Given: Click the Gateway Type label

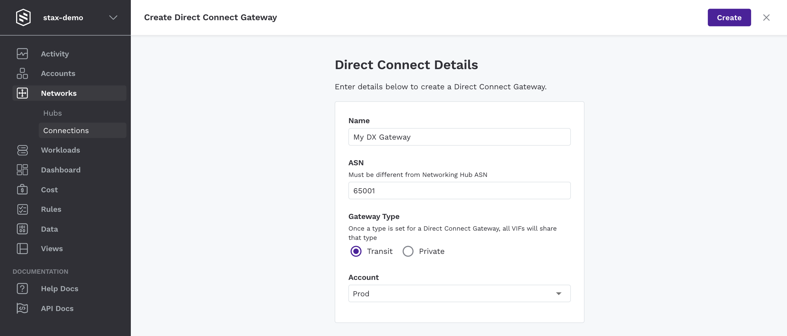Looking at the screenshot, I should click(374, 217).
